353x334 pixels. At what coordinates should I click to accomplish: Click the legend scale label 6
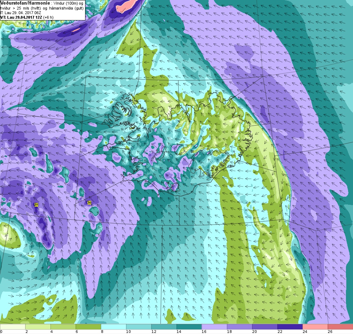point(77,332)
